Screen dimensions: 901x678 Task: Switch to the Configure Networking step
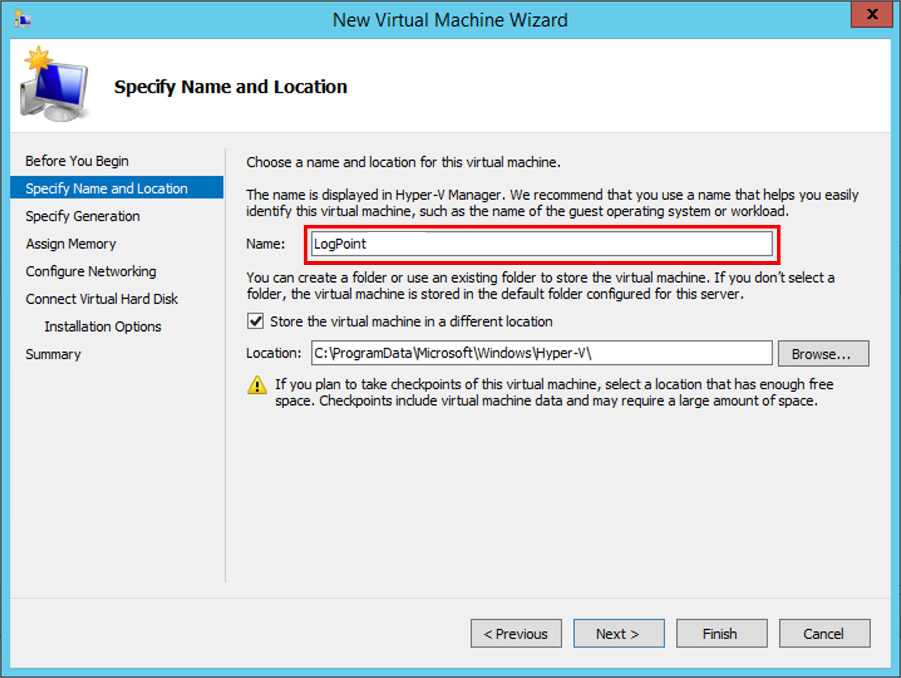click(x=90, y=271)
